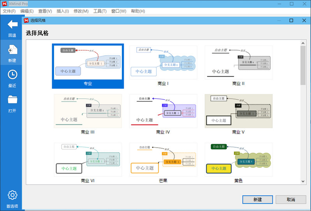The image size is (311, 211).
Task: Choose the 商业 II style thumbnail
Action: click(239, 62)
